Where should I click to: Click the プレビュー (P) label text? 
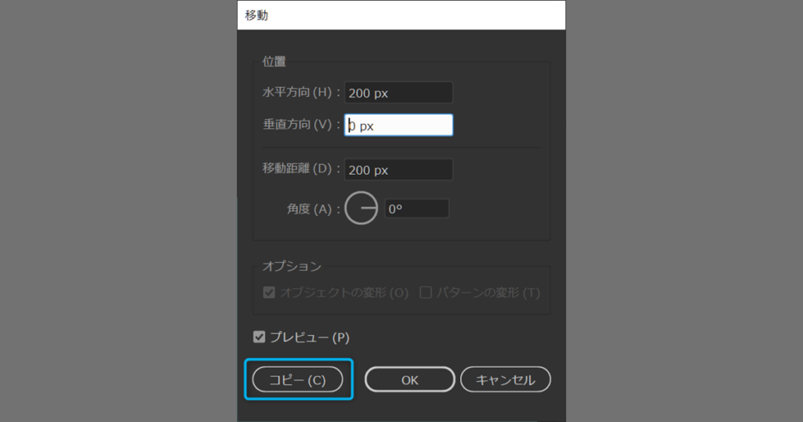(310, 337)
